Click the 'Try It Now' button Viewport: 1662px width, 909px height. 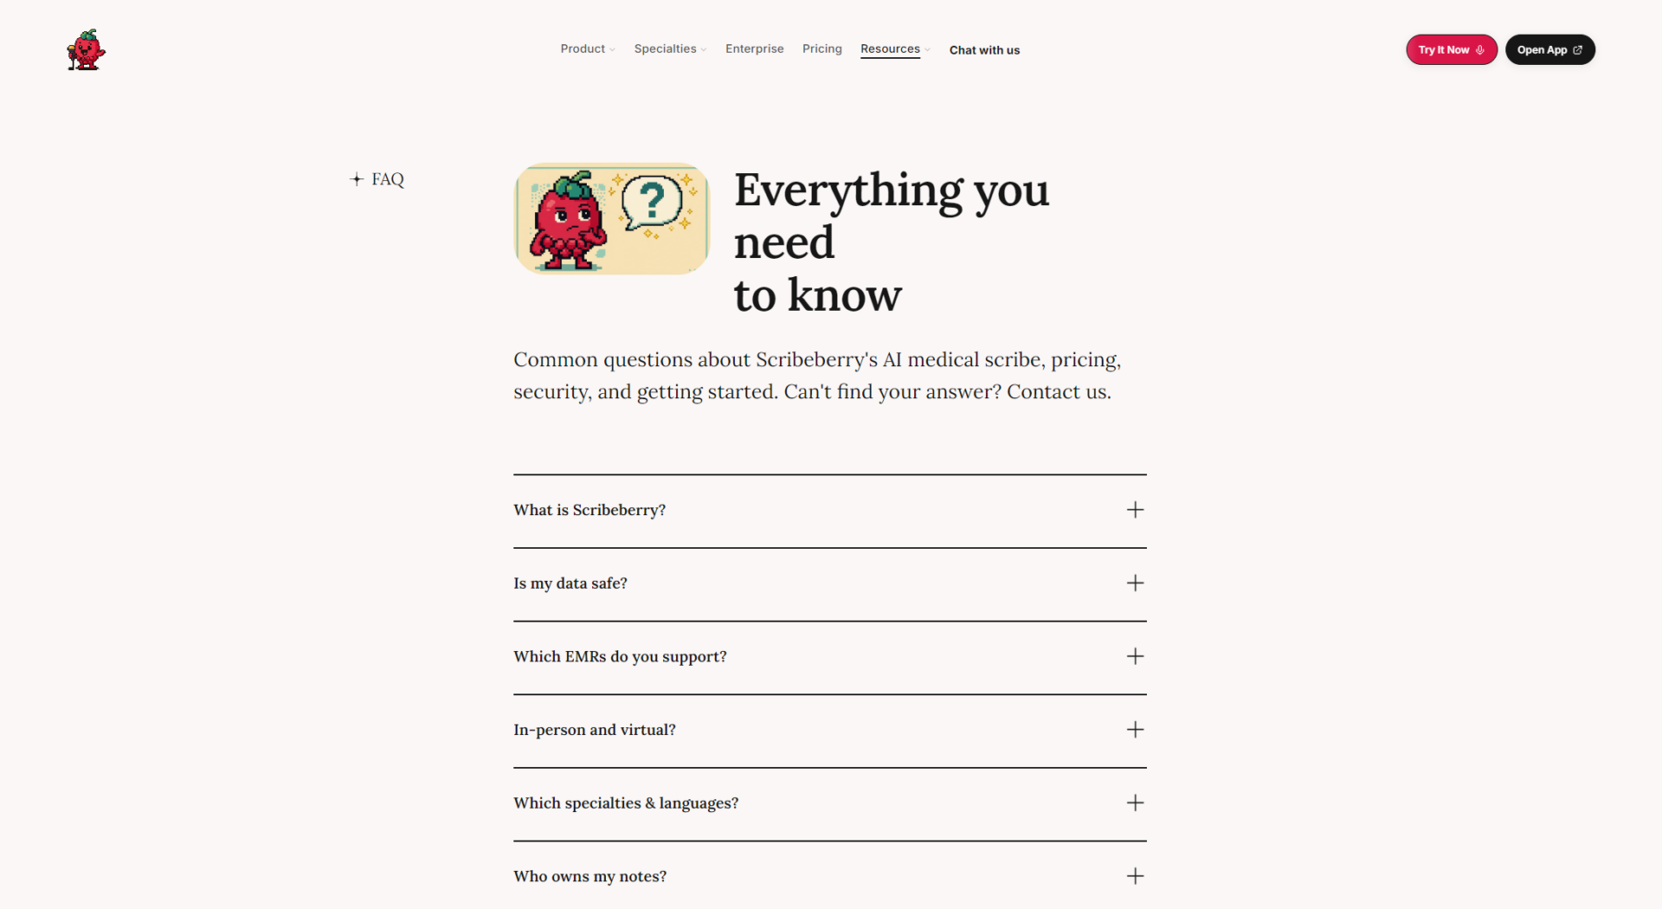(x=1451, y=50)
